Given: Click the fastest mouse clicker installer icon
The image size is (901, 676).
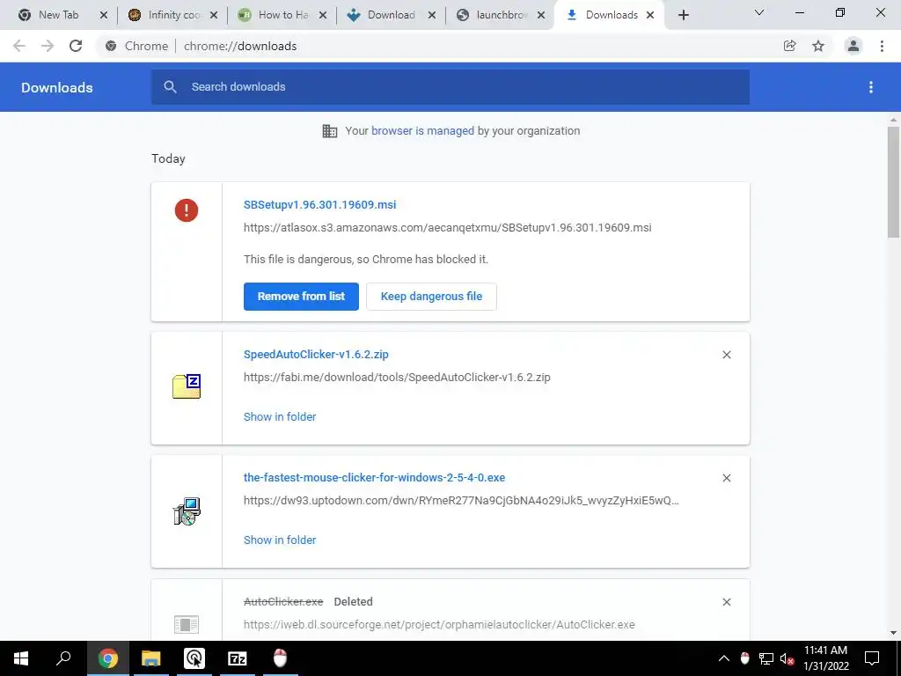Looking at the screenshot, I should [x=187, y=511].
